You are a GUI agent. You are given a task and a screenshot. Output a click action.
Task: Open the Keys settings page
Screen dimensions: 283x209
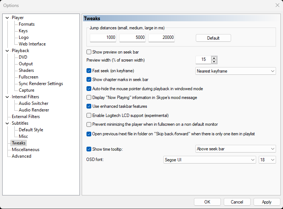pyautogui.click(x=23, y=31)
